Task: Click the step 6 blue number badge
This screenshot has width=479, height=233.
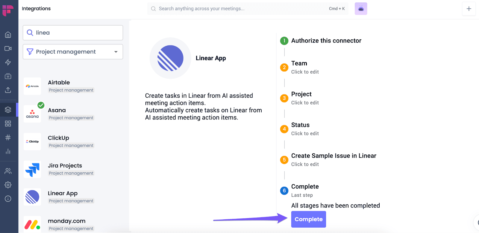Action: coord(284,191)
